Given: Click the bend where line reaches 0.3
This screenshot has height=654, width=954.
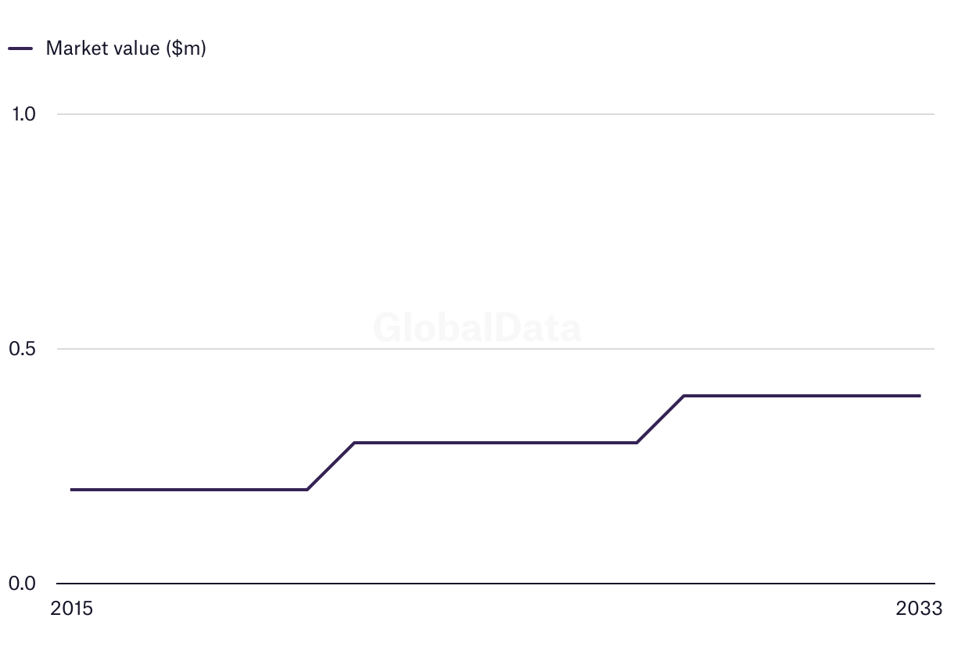Looking at the screenshot, I should (x=354, y=443).
